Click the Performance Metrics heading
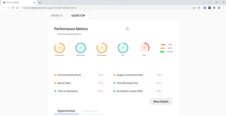The height and width of the screenshot is (116, 226). (x=71, y=29)
